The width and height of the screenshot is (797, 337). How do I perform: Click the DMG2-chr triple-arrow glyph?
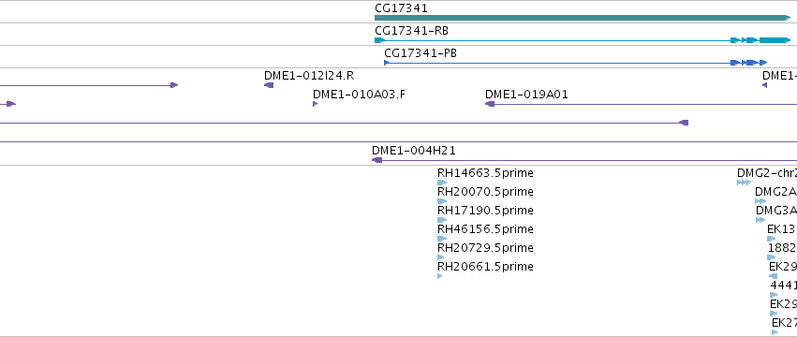pos(744,183)
